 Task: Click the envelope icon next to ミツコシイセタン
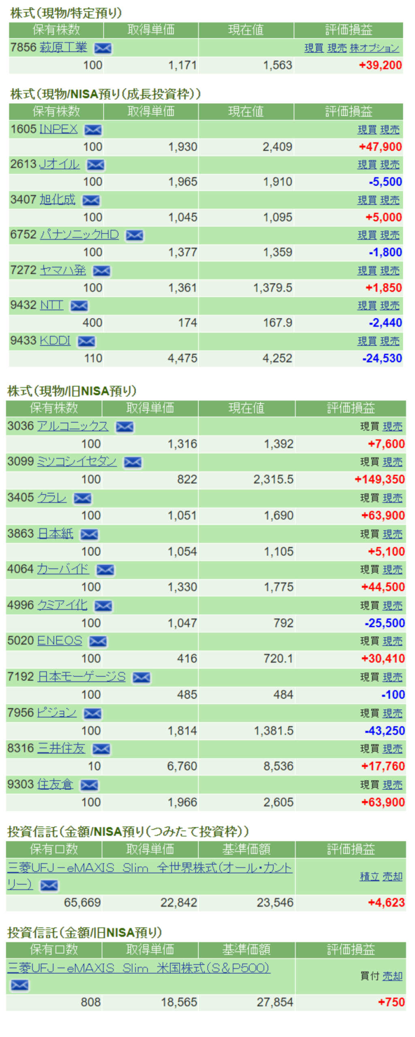pyautogui.click(x=133, y=462)
